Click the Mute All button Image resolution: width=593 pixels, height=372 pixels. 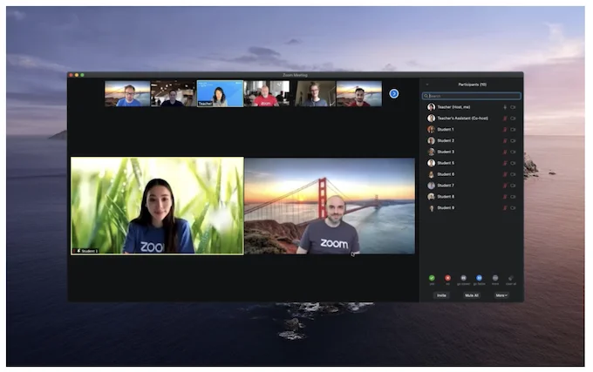[x=472, y=295]
